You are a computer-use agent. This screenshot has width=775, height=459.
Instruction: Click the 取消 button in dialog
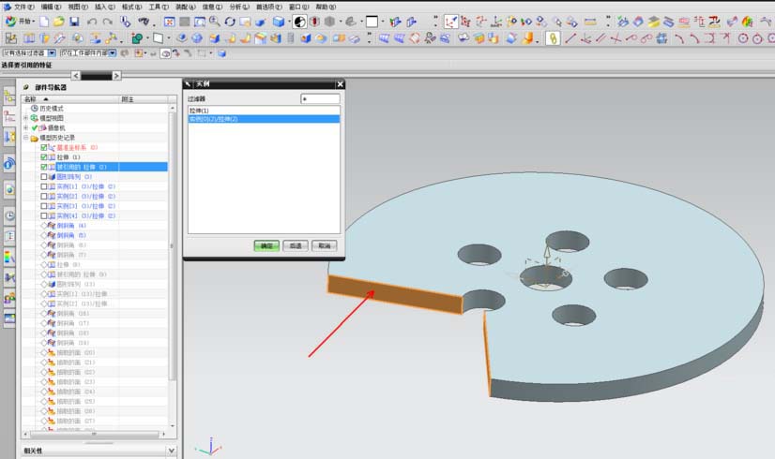click(x=323, y=245)
